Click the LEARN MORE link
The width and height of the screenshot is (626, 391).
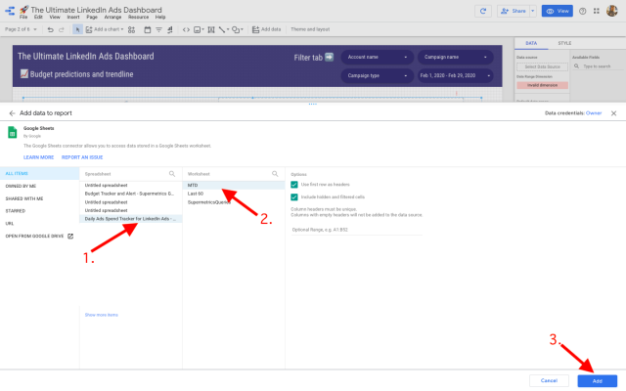pos(38,156)
